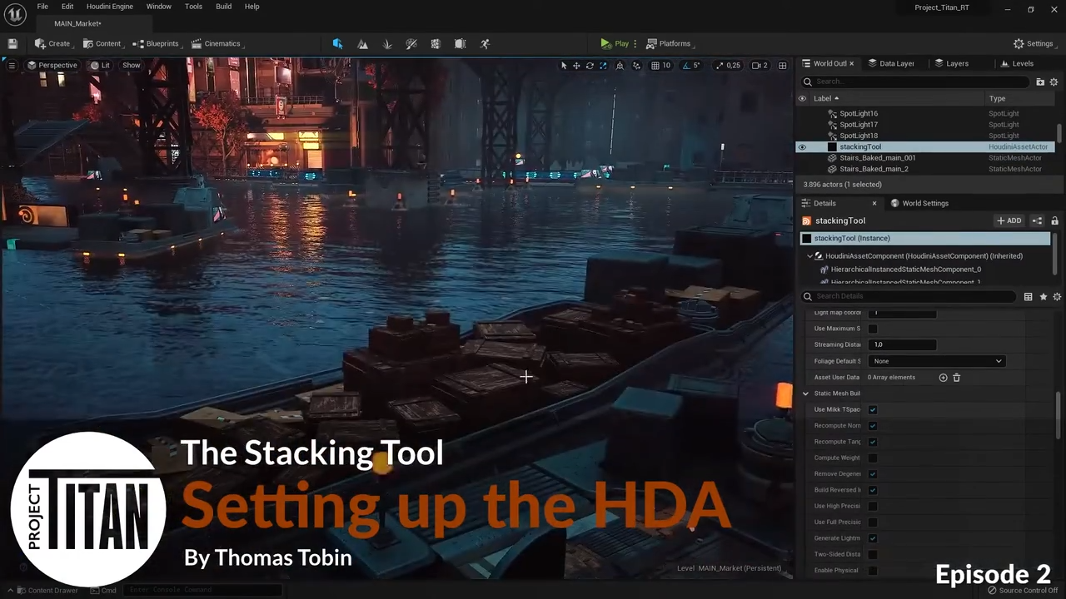
Task: Choose the select objects cursor tool
Action: click(564, 65)
